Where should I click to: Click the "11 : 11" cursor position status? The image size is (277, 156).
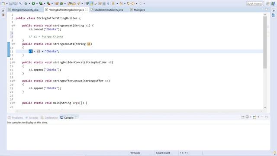click(184, 153)
